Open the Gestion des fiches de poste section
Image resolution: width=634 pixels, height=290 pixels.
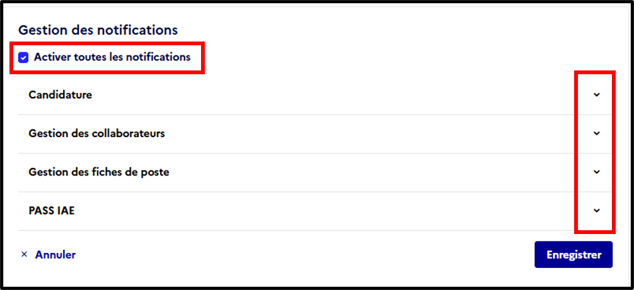pyautogui.click(x=314, y=172)
